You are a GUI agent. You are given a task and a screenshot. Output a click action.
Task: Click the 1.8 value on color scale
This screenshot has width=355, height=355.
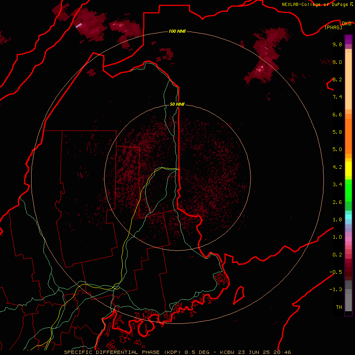point(337,220)
